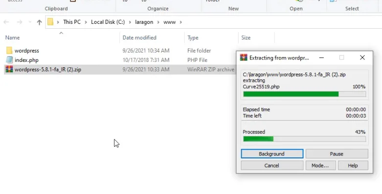This screenshot has width=382, height=194.
Task: Click date 10/17/2018 7:31 AM
Action: pos(146,60)
